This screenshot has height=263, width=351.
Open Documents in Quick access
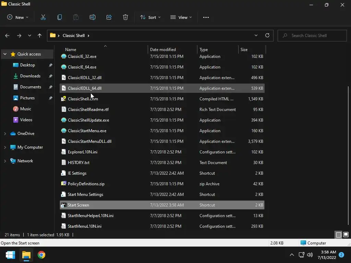coord(31,87)
